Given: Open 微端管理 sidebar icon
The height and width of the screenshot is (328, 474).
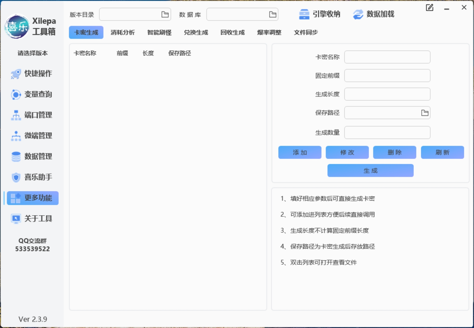Looking at the screenshot, I should point(16,136).
